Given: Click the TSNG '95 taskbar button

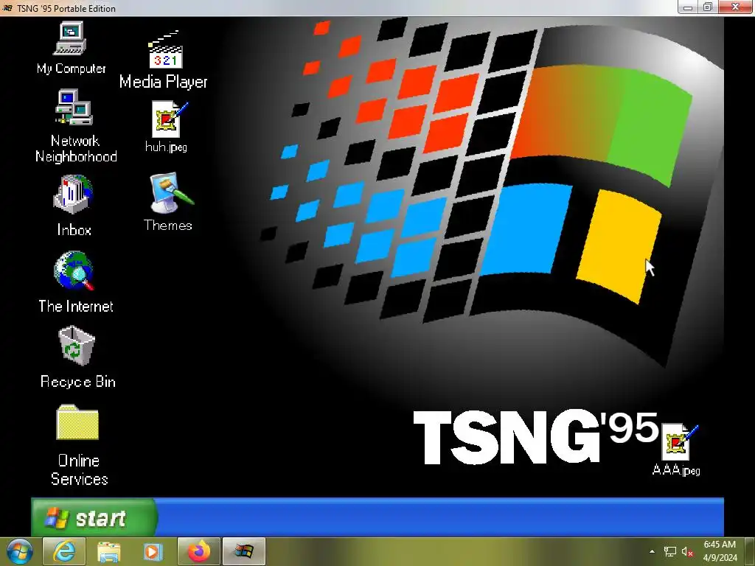Looking at the screenshot, I should pyautogui.click(x=243, y=551).
